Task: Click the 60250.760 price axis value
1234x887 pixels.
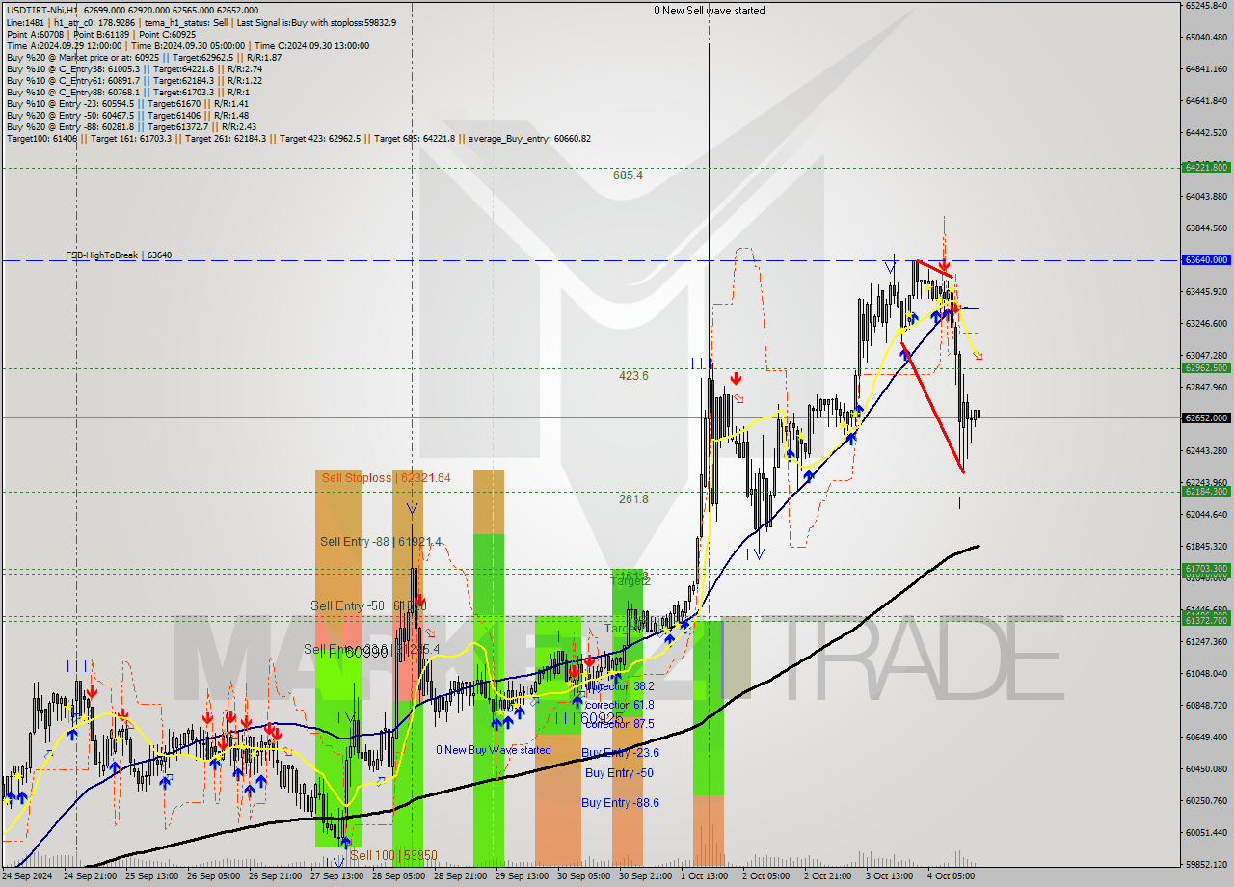Action: click(x=1206, y=801)
